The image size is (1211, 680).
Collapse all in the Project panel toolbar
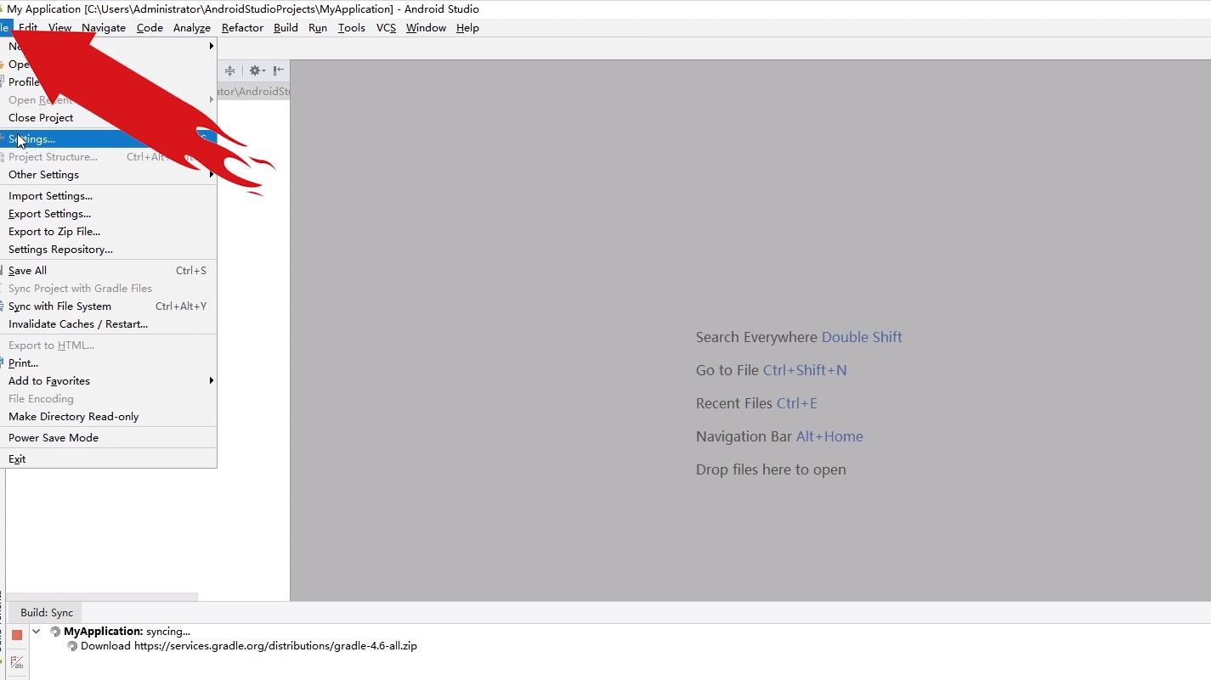[x=229, y=70]
